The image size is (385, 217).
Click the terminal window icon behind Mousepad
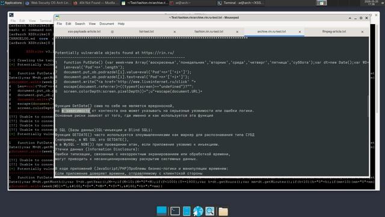[x=11, y=15]
